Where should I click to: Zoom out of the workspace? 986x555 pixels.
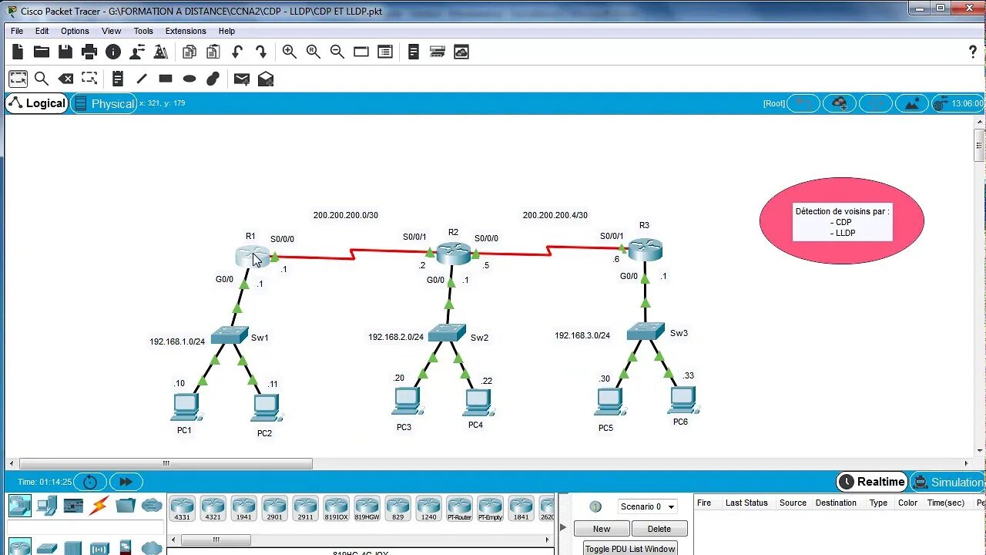(337, 52)
